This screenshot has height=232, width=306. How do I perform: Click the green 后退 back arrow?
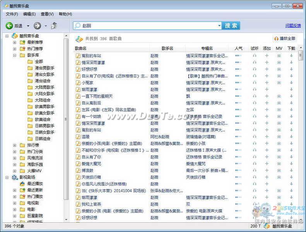tap(9, 26)
